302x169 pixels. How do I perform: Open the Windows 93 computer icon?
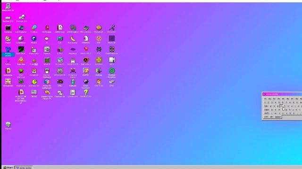[8, 8]
